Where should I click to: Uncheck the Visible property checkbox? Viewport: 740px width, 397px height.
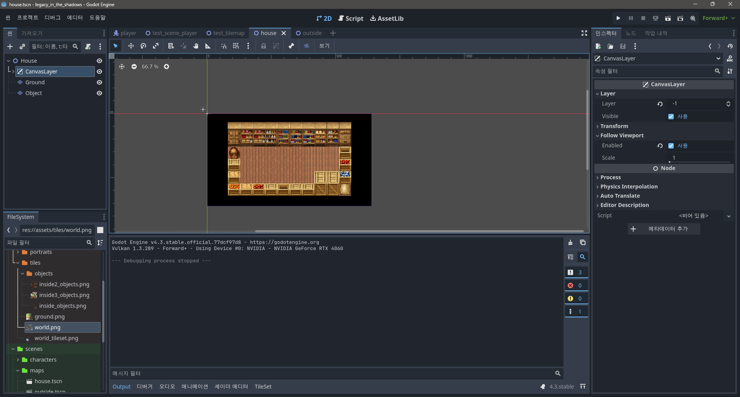671,117
